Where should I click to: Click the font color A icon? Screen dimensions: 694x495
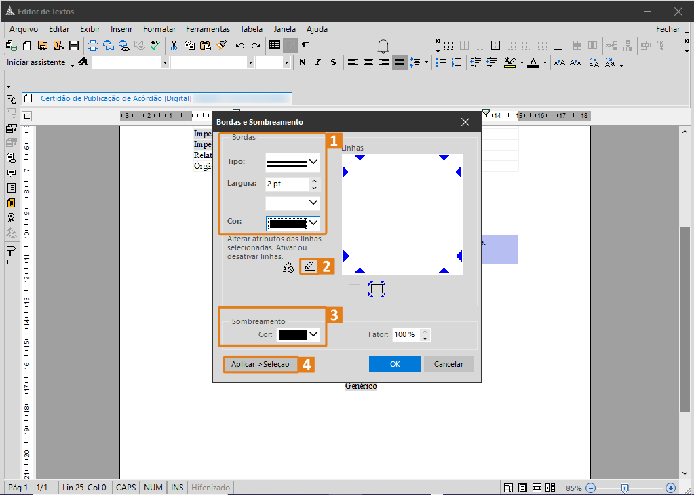coord(533,63)
